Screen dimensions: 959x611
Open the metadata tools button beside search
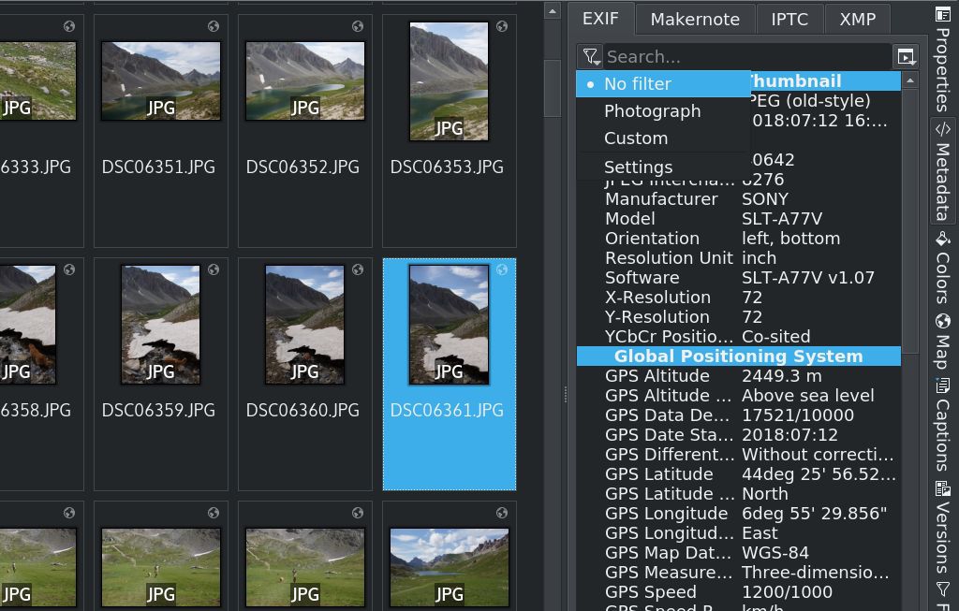point(906,57)
